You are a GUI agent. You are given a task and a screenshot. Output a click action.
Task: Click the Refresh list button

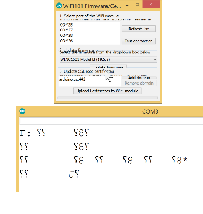pos(139,29)
